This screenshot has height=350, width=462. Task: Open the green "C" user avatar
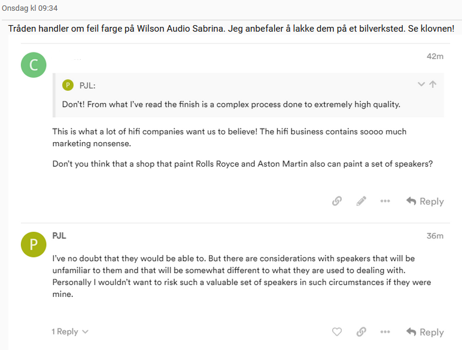coord(34,65)
